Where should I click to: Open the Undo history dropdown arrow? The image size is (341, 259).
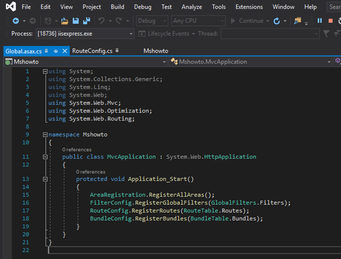pyautogui.click(x=110, y=21)
